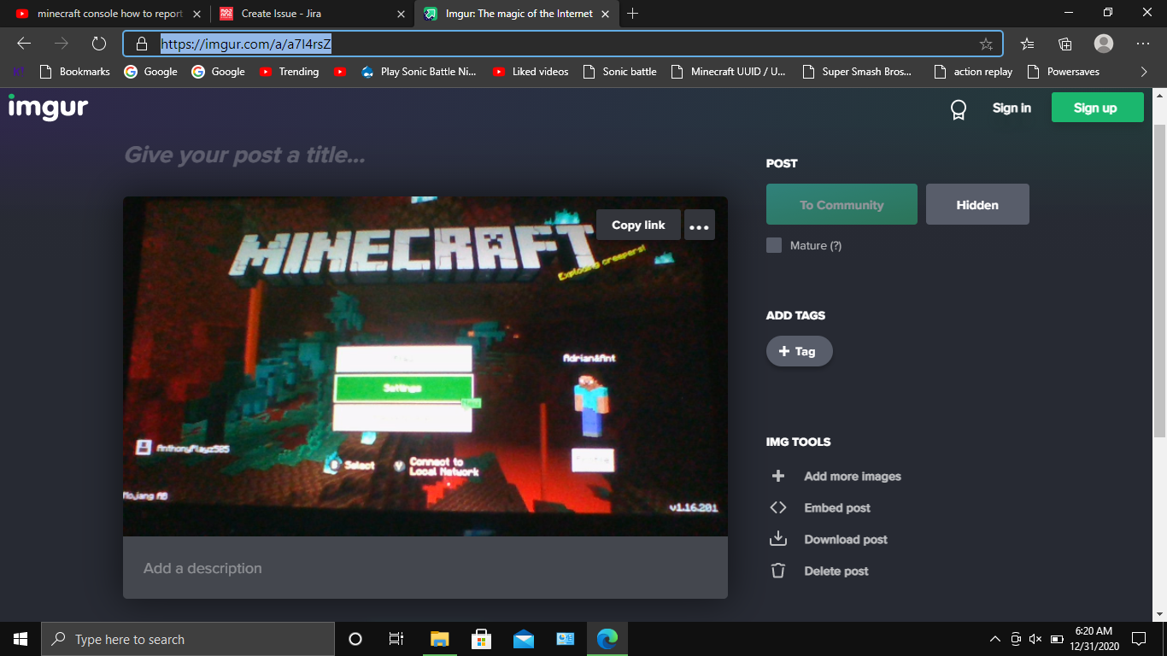
Task: Click the post title input field
Action: 342,155
